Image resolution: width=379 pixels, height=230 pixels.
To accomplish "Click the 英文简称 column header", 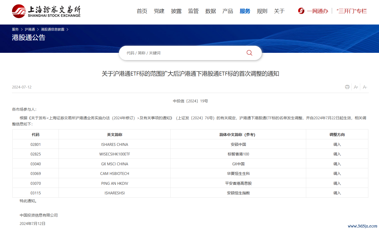I will click(115, 134).
